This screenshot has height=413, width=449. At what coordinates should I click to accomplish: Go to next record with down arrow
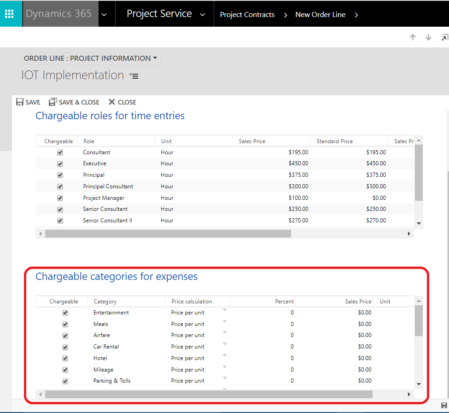[428, 37]
